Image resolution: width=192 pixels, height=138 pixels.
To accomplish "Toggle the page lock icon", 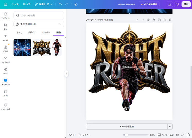I will tap(154, 20).
